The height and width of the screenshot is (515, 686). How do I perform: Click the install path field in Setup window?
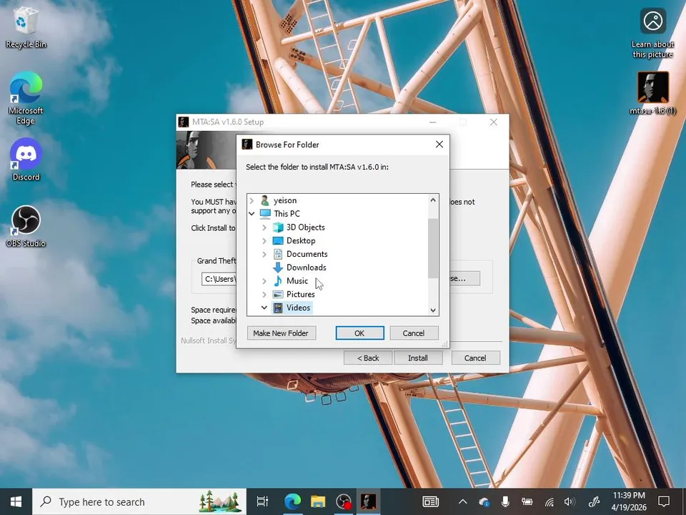tap(219, 279)
